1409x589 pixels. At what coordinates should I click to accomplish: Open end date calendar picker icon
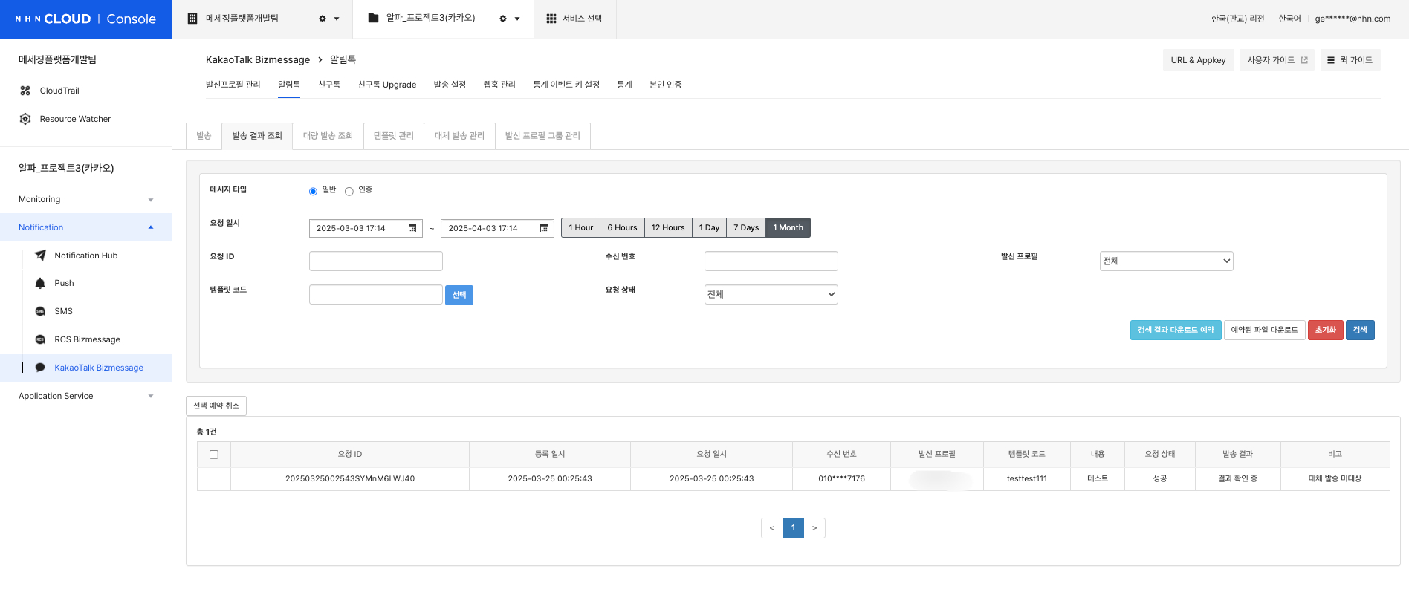(x=544, y=229)
